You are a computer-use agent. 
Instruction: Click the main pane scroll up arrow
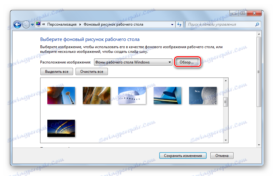[259, 34]
